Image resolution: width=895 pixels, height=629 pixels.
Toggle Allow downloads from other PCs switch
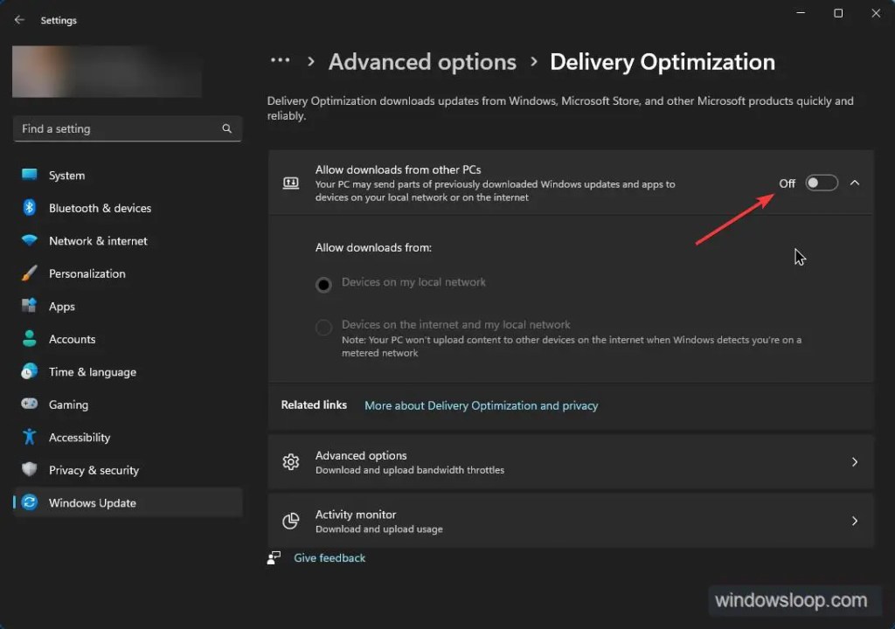click(x=822, y=183)
